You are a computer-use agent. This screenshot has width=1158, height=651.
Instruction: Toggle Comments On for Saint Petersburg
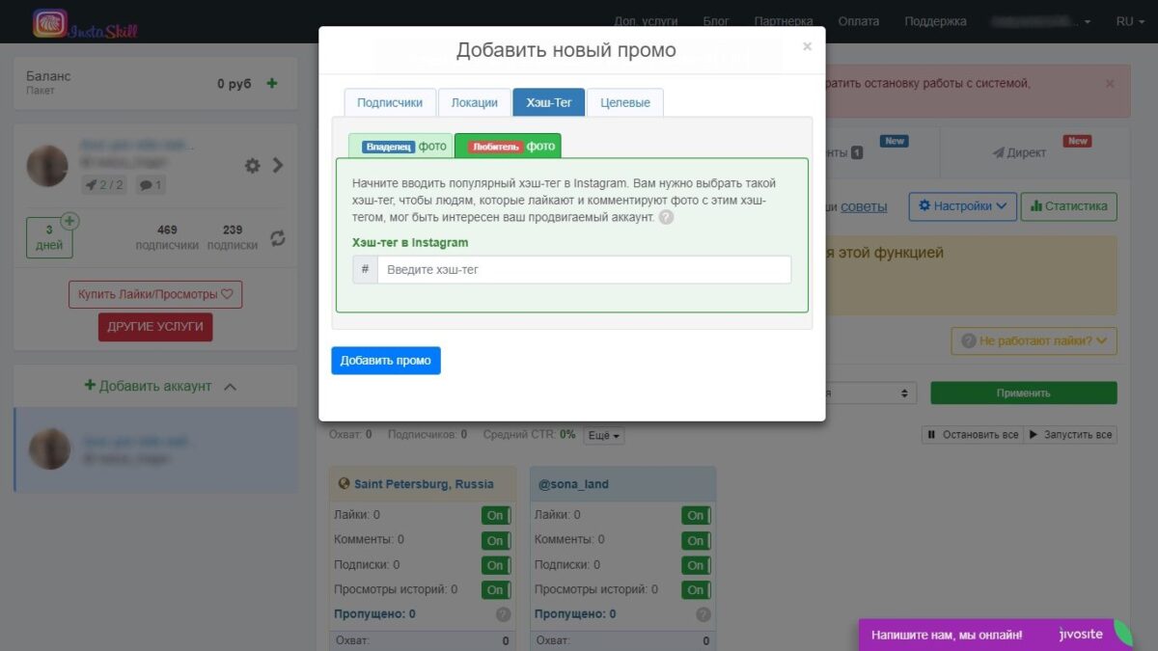(496, 540)
